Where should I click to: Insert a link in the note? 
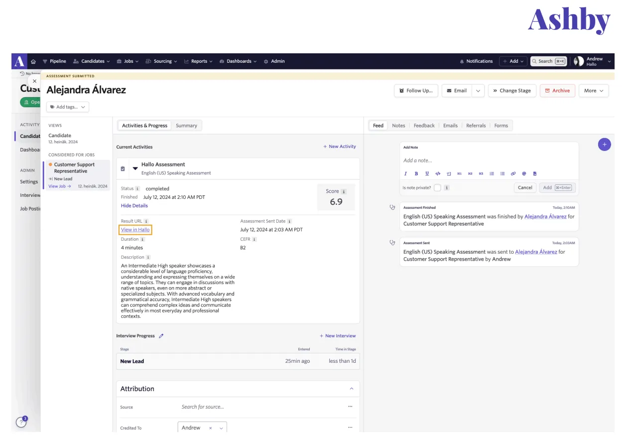[513, 173]
